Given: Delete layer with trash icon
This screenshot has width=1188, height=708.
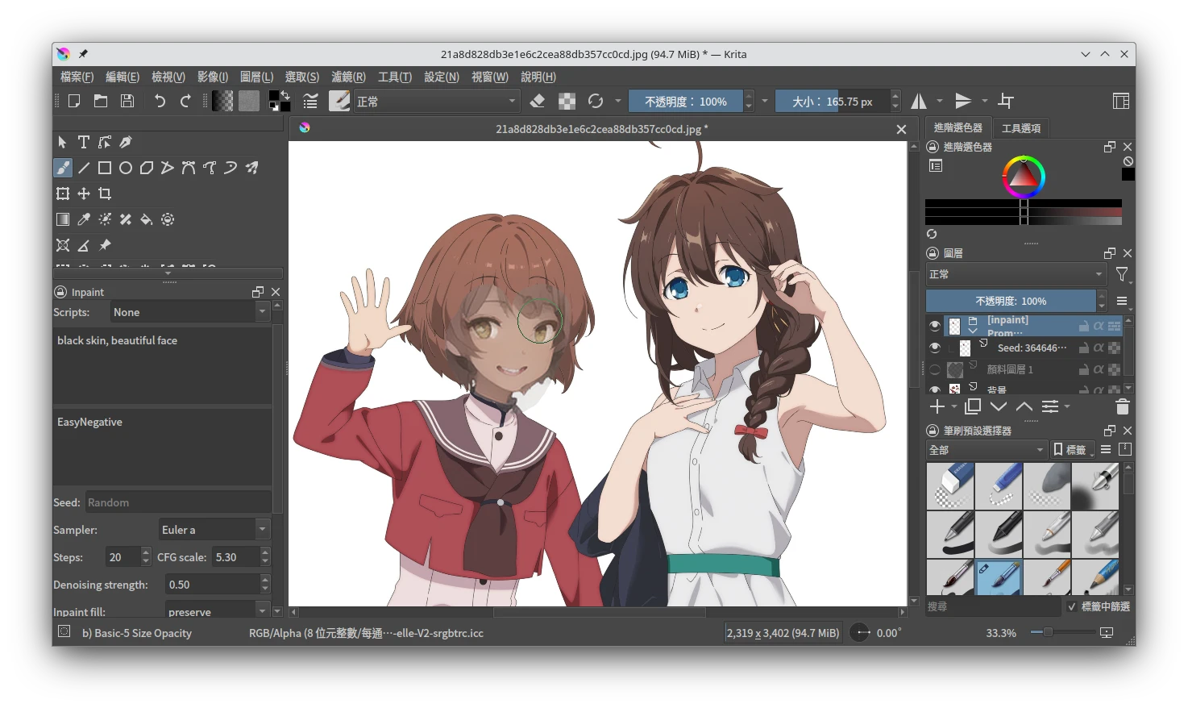Looking at the screenshot, I should (x=1122, y=407).
